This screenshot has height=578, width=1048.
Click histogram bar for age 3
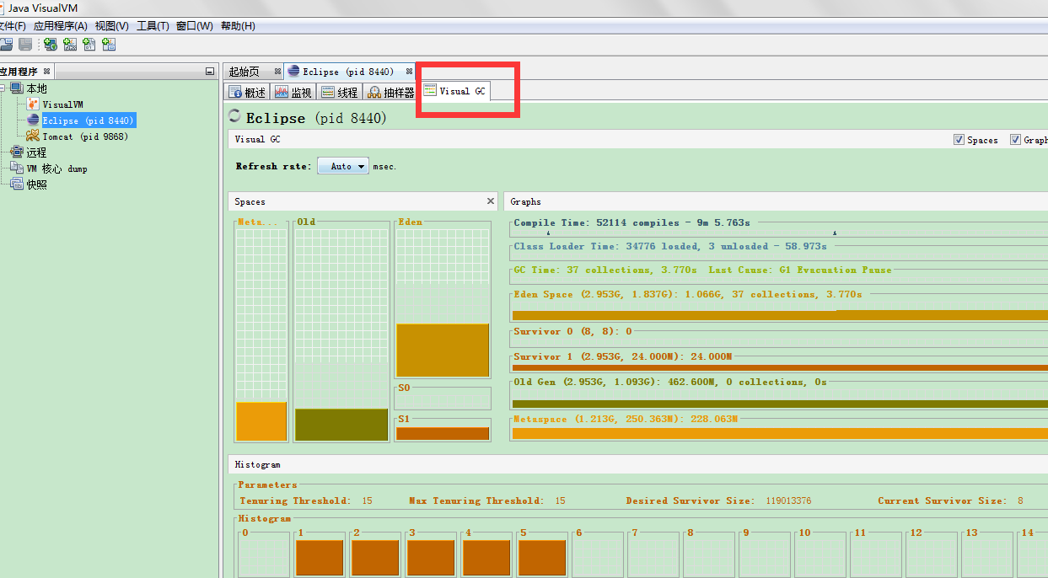[x=431, y=557]
